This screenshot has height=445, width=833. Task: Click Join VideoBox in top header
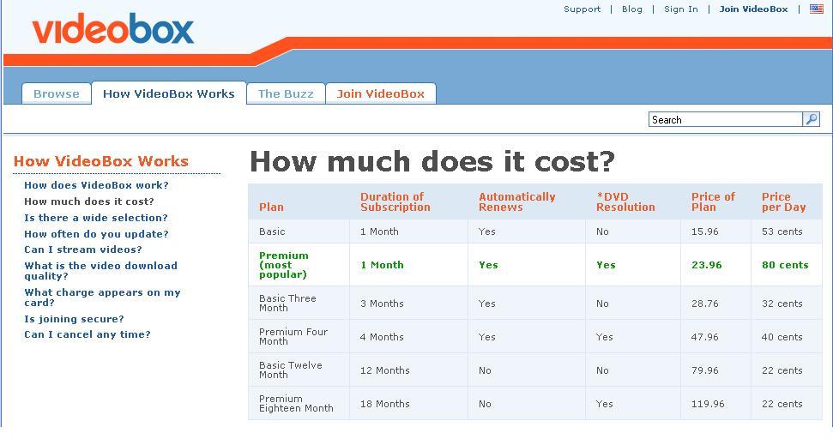pyautogui.click(x=753, y=9)
